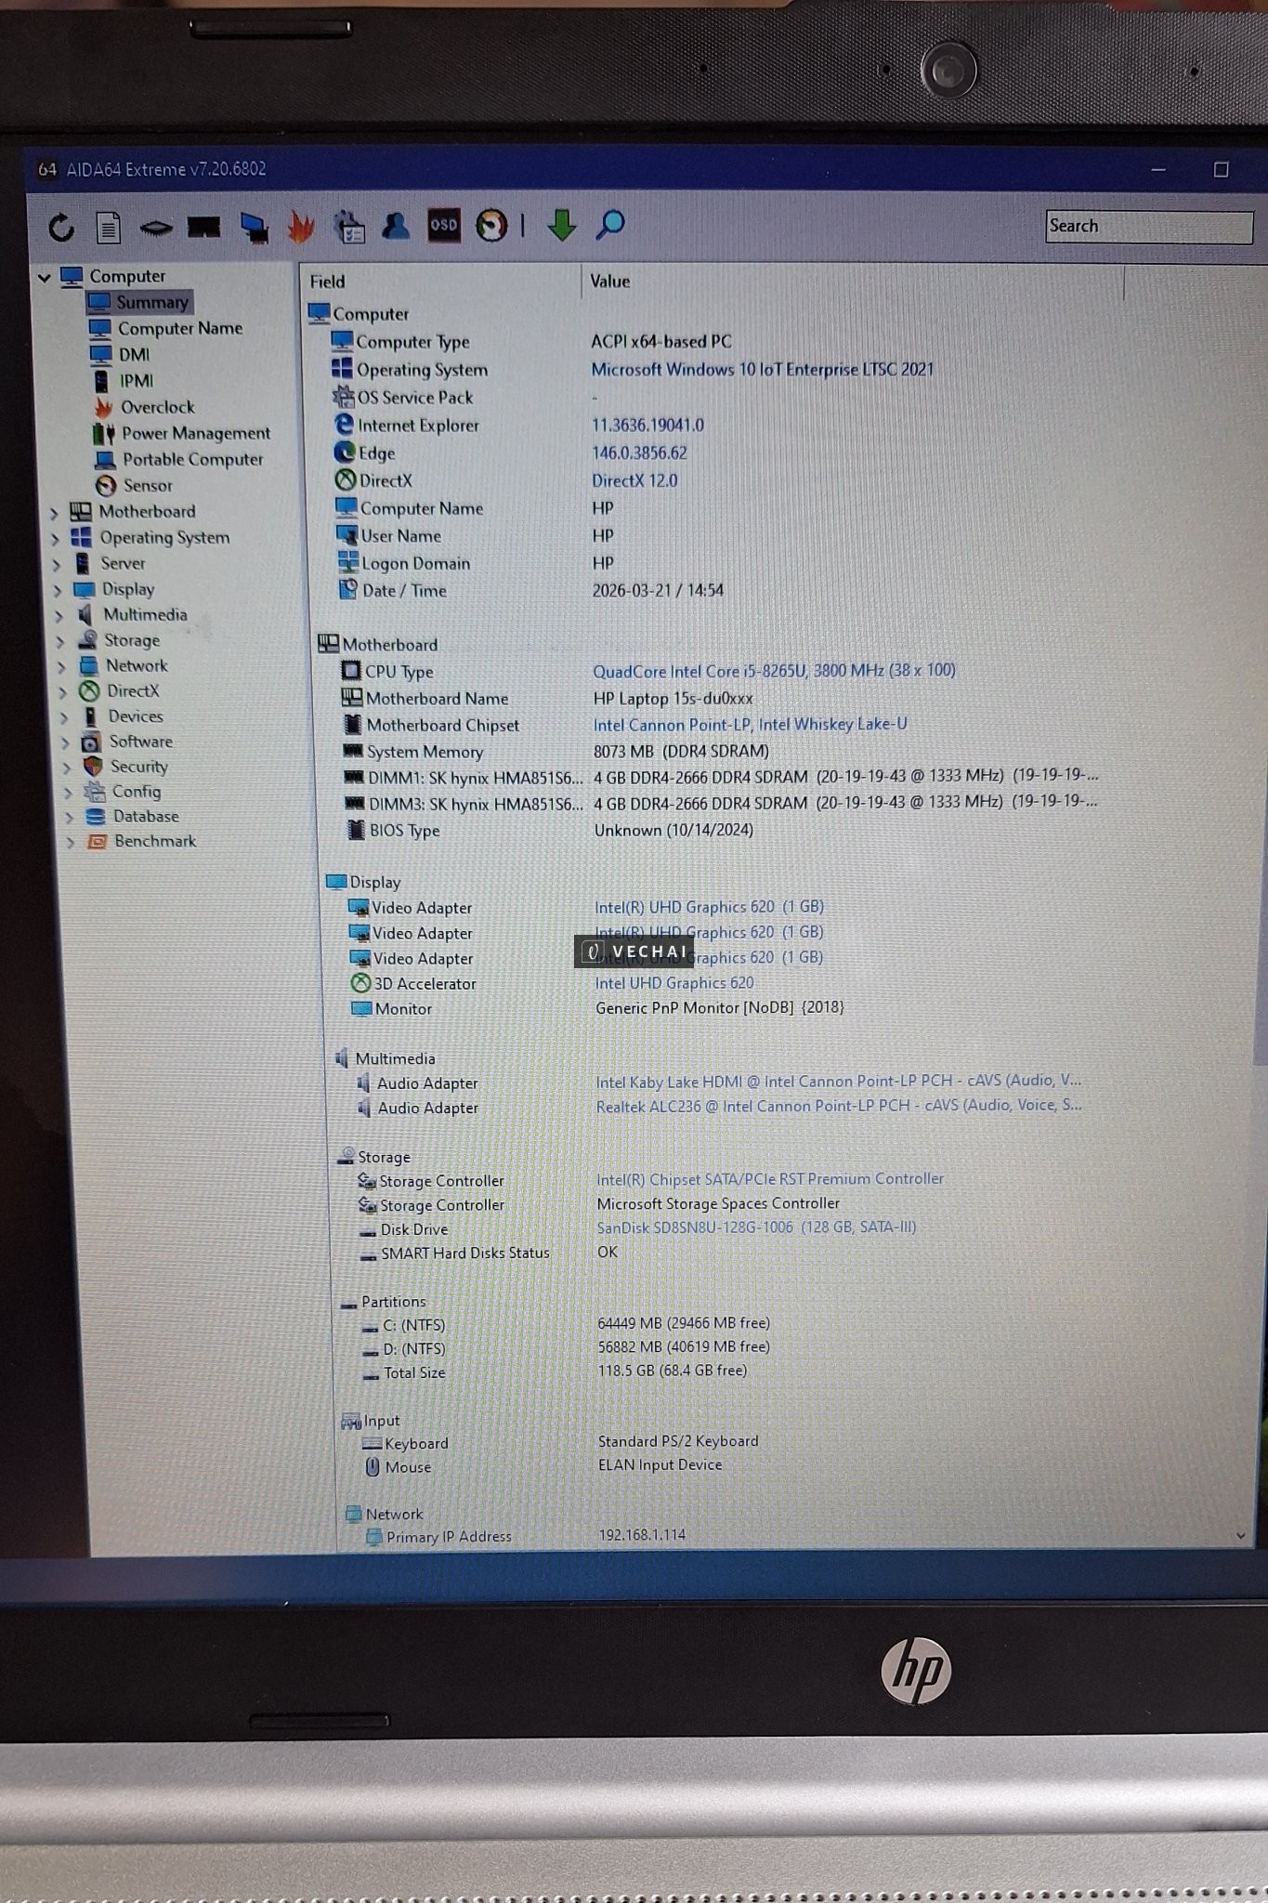Viewport: 1268px width, 1903px height.
Task: Open the Edge version 146.0.3856.62 link
Action: click(x=639, y=453)
